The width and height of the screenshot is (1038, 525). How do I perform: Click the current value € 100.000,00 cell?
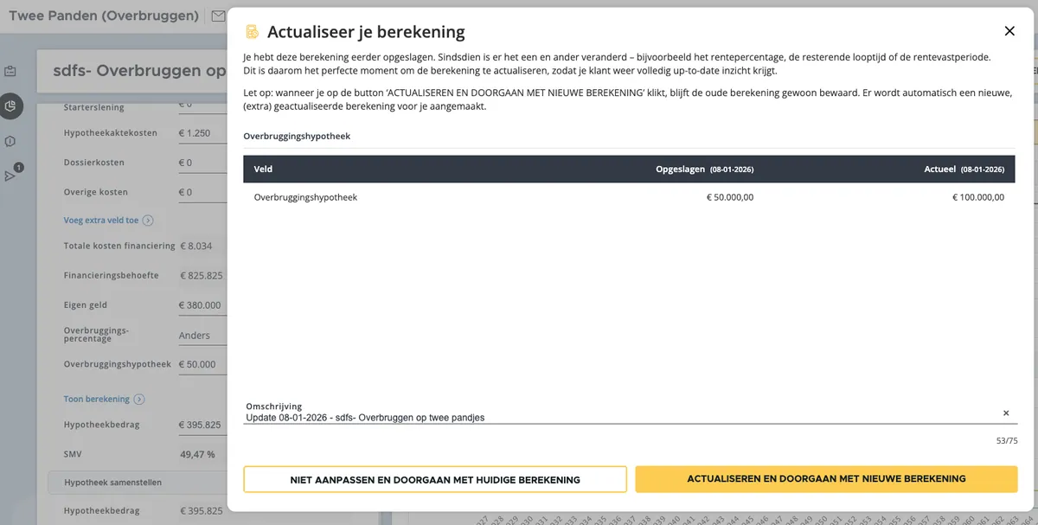coord(978,197)
